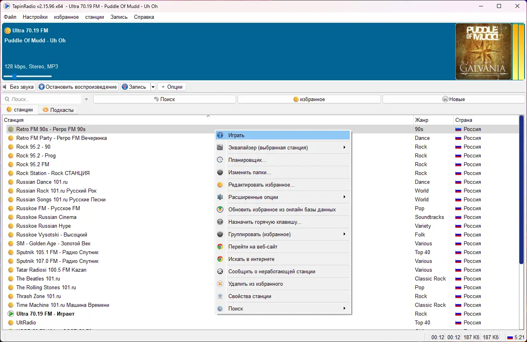
Task: Click the Russian flag icon in the status bar
Action: pos(510,338)
